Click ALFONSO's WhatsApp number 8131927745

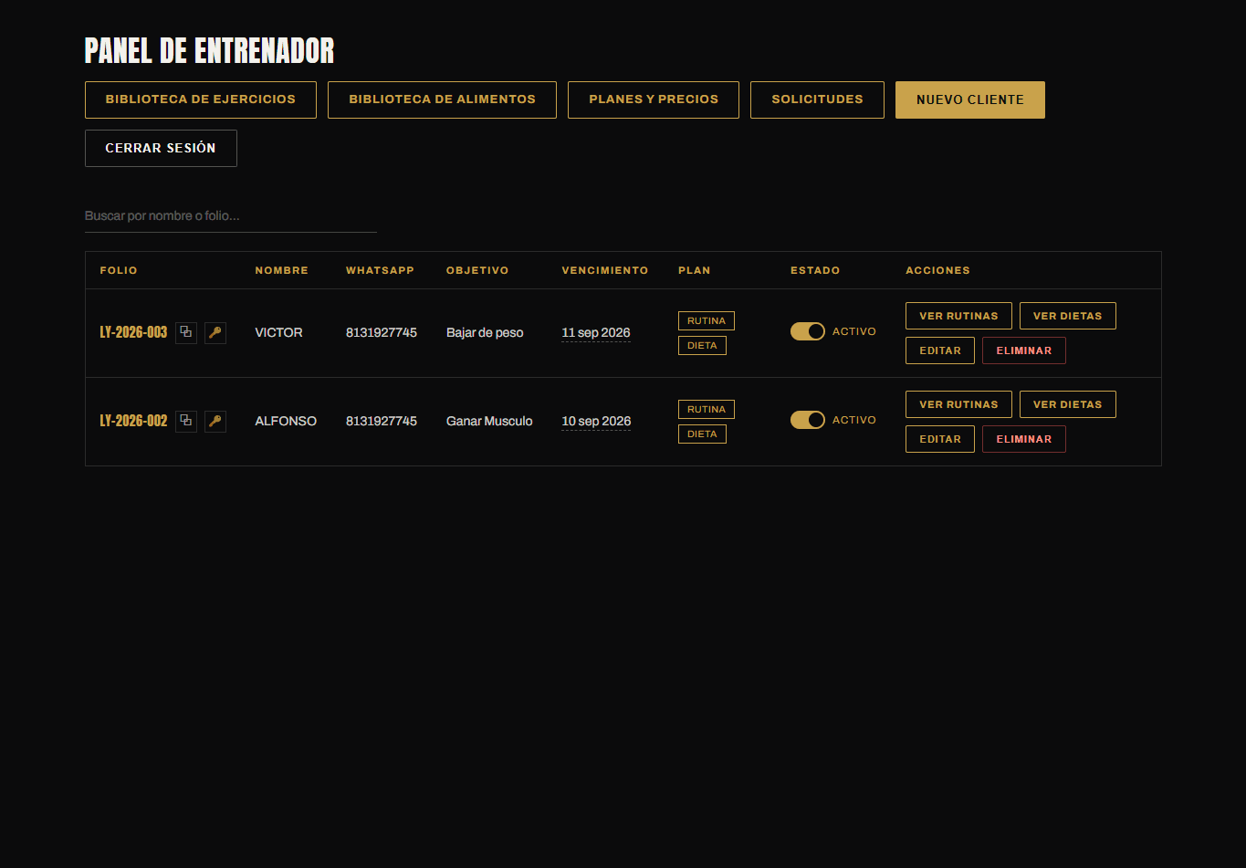382,421
